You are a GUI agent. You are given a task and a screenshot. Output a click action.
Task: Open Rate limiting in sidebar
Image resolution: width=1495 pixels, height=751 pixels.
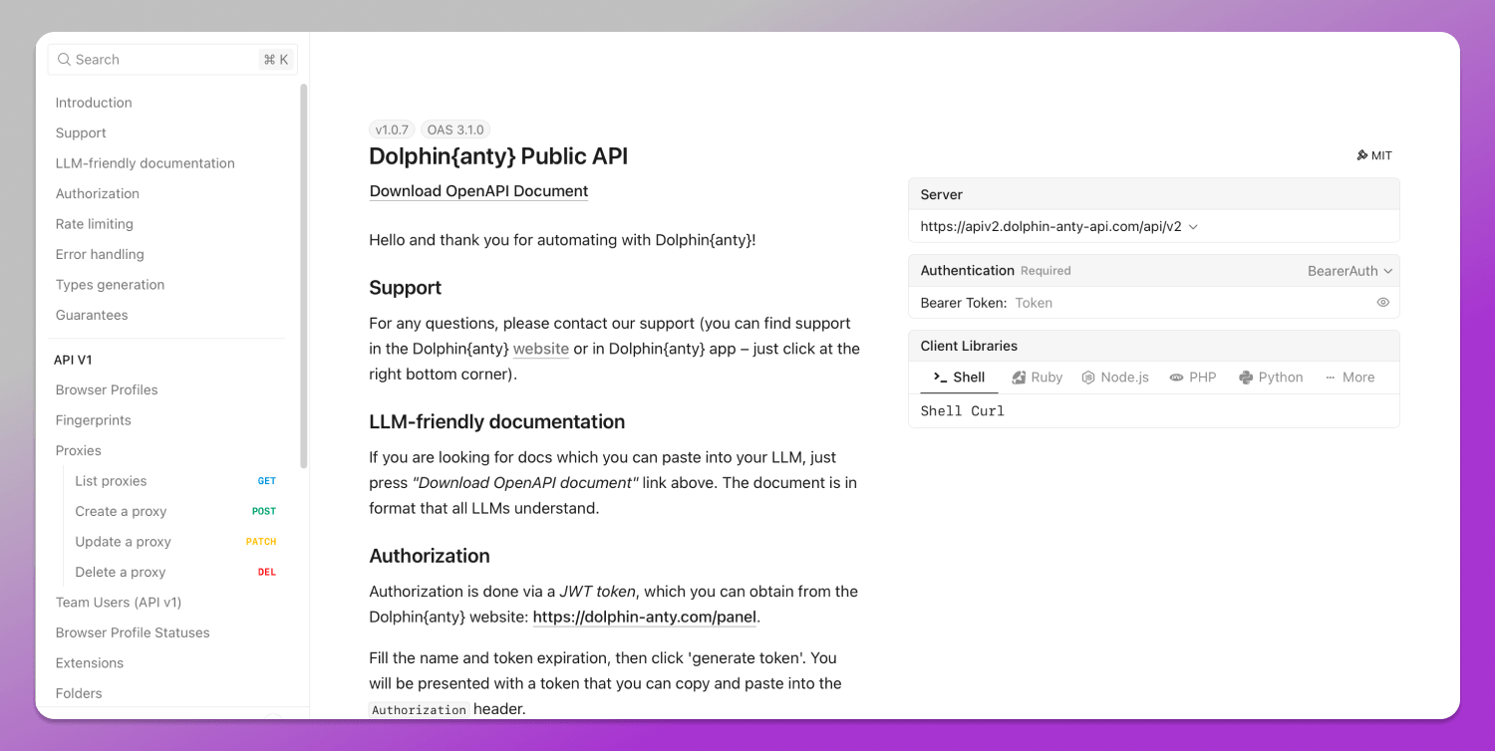[95, 224]
